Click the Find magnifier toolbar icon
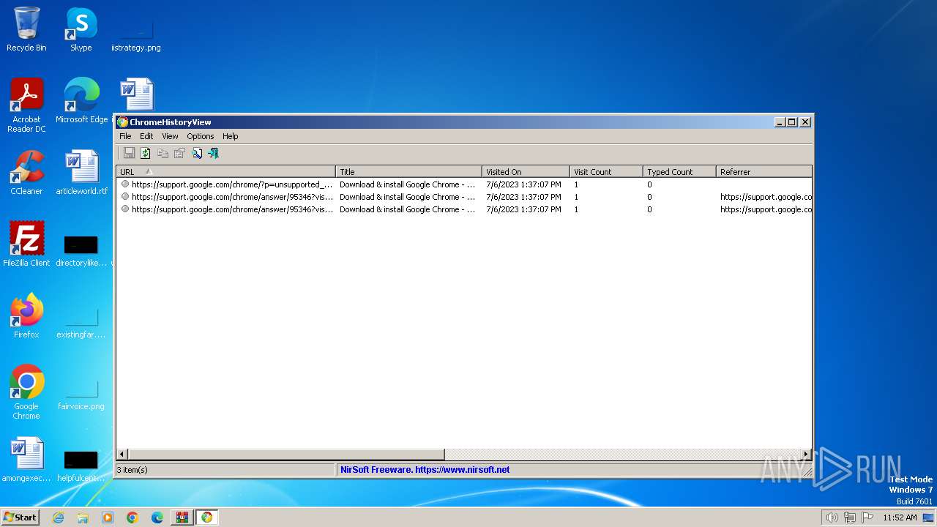Screen dimensions: 937x527 click(x=197, y=153)
